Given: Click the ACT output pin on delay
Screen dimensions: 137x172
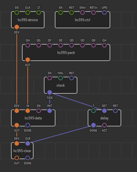Looking at the screenshot, I should click(104, 125).
